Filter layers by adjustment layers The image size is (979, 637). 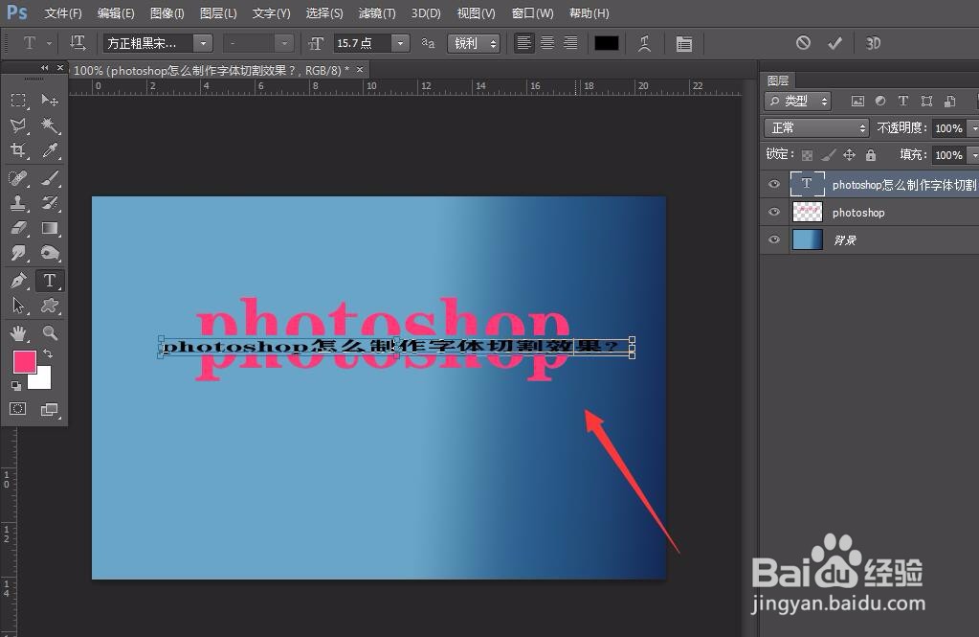pyautogui.click(x=880, y=101)
